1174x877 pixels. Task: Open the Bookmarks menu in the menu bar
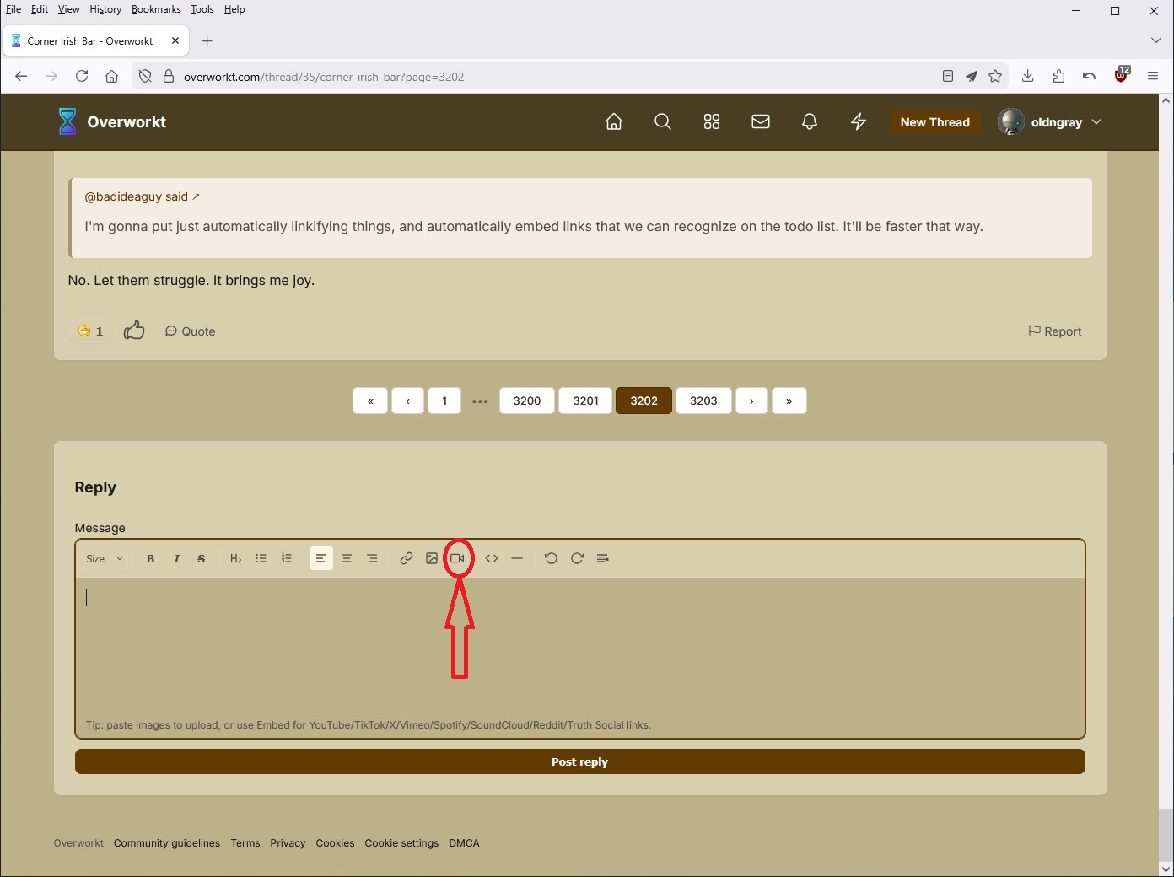pos(156,9)
